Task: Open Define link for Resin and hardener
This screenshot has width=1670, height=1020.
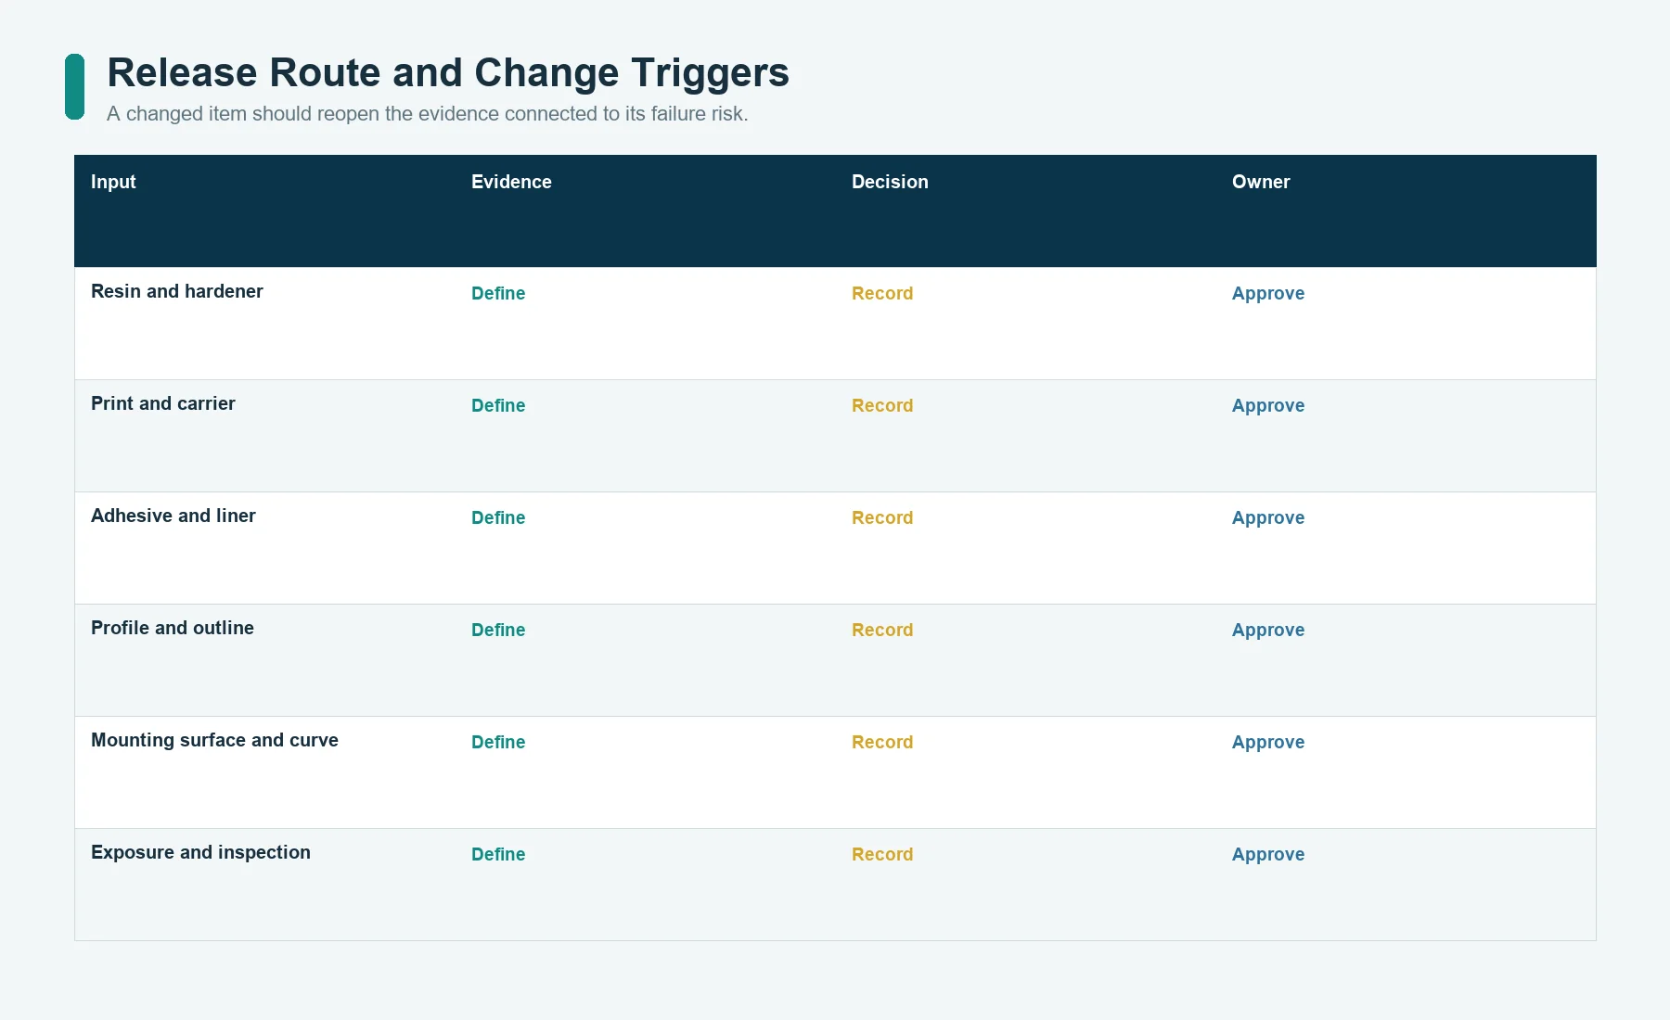Action: tap(498, 293)
